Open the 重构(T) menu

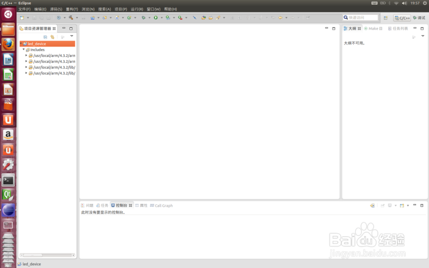point(72,9)
